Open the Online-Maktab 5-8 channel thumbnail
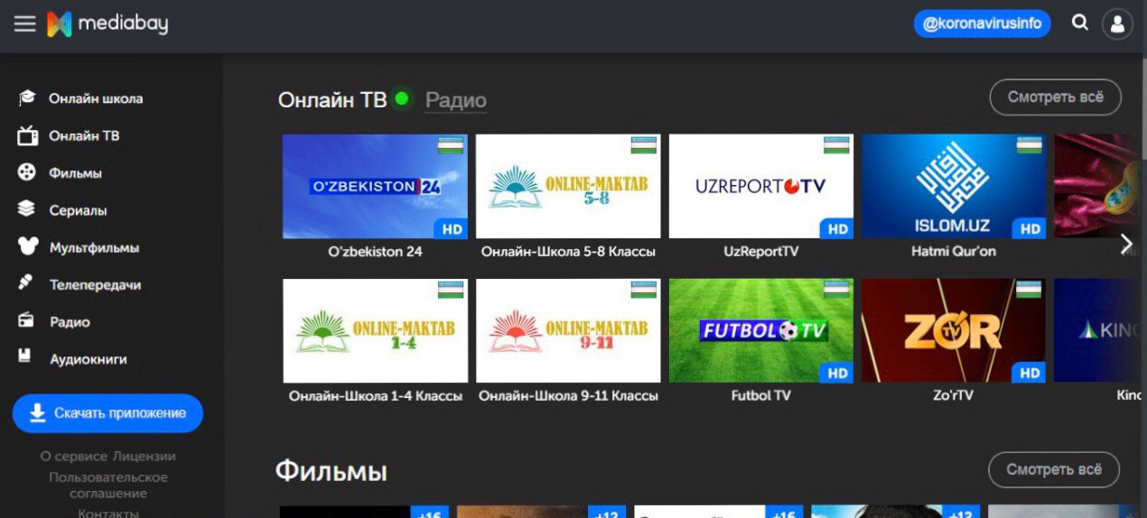Viewport: 1147px width, 518px height. click(568, 187)
